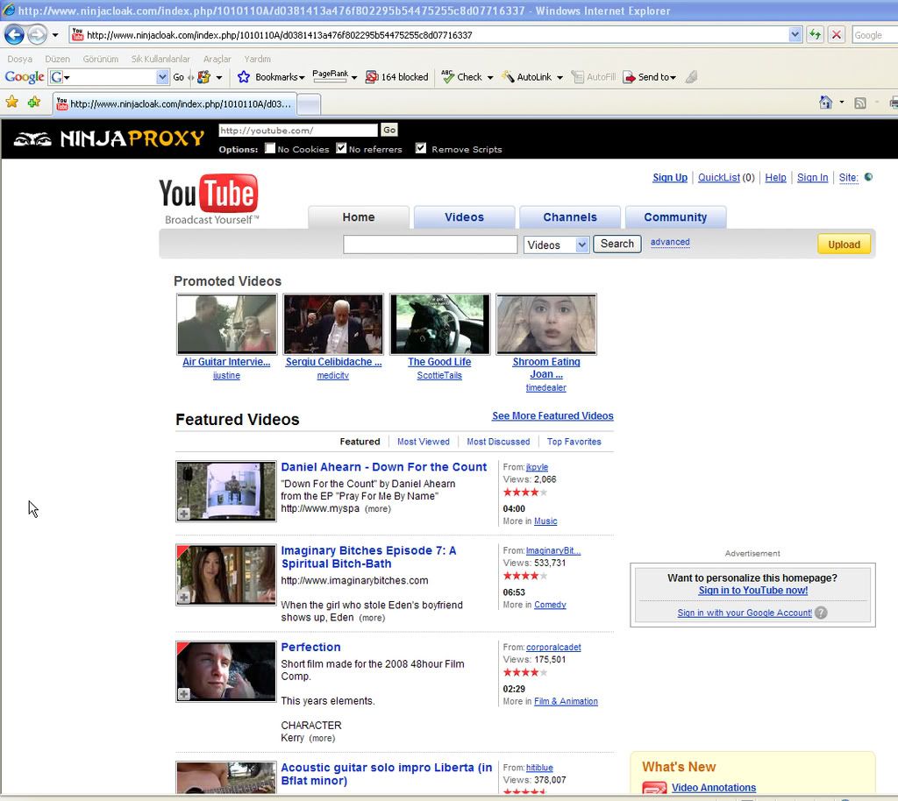
Task: Click the 164 blocked popup blocker
Action: pos(397,76)
